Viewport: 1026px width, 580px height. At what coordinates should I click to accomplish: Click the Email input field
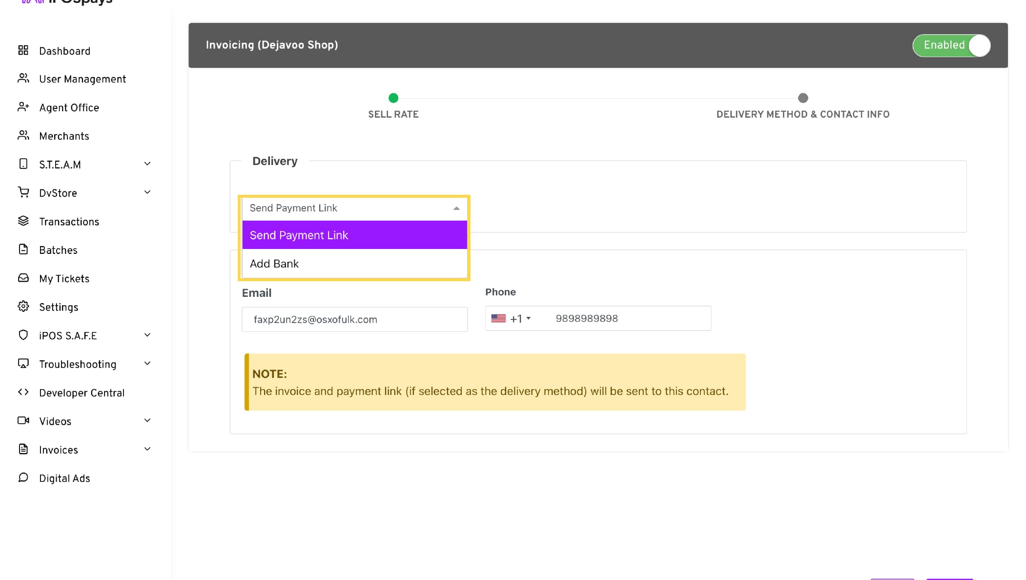(354, 319)
